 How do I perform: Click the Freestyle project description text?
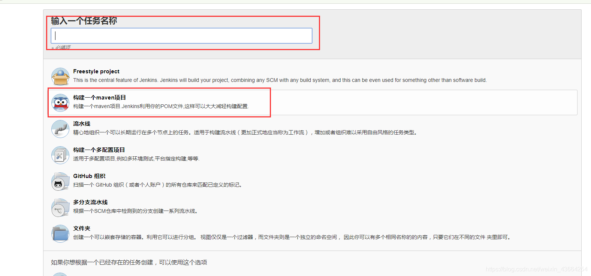pos(280,80)
